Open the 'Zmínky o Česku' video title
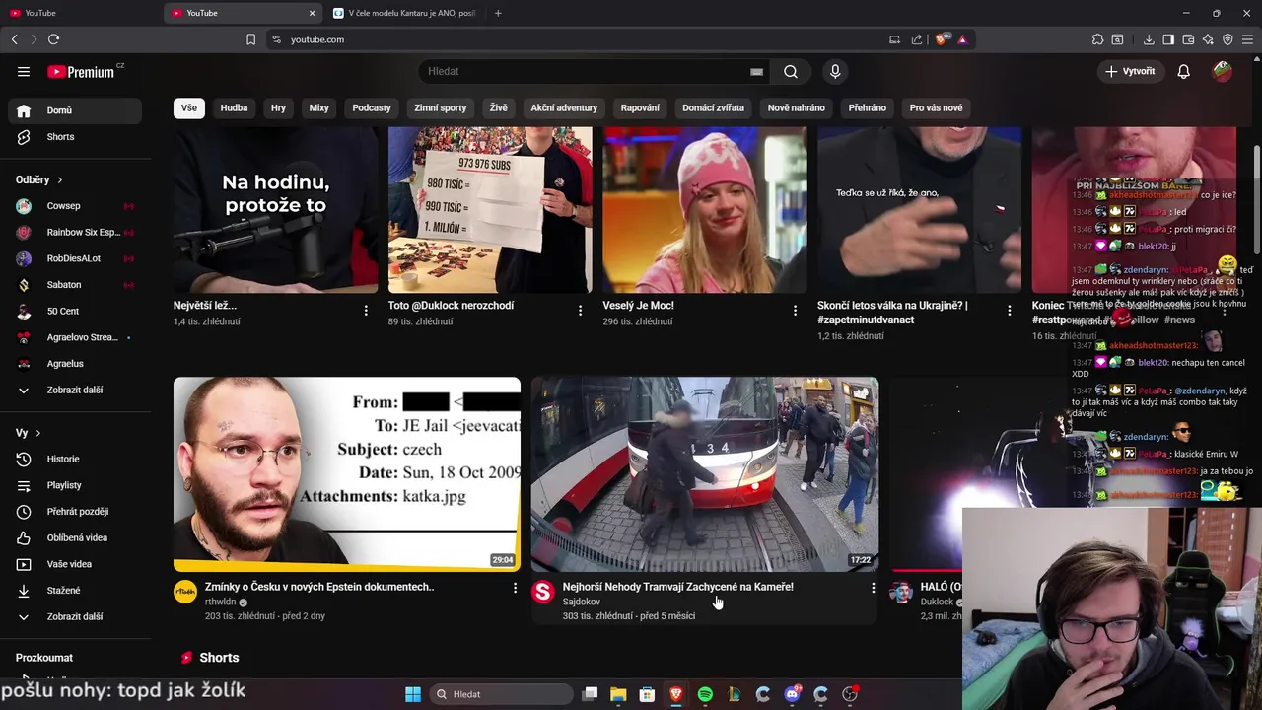This screenshot has height=710, width=1262. point(319,587)
